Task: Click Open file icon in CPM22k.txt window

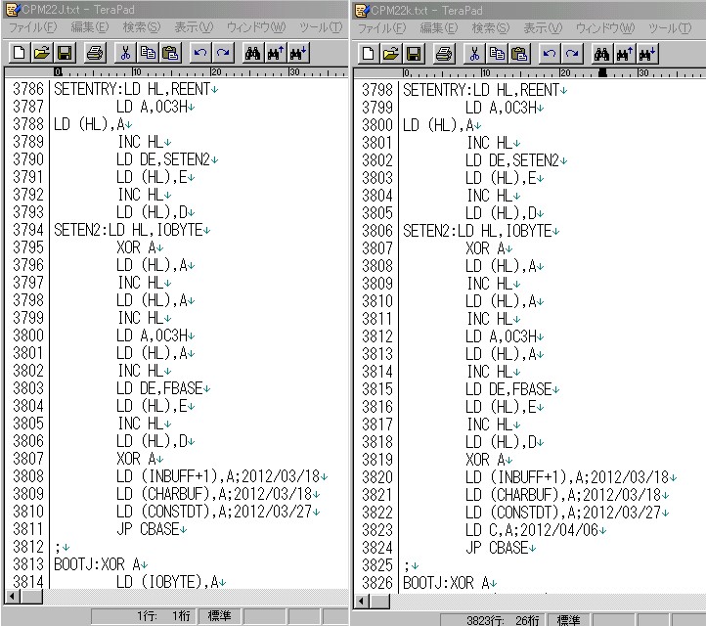Action: 390,54
